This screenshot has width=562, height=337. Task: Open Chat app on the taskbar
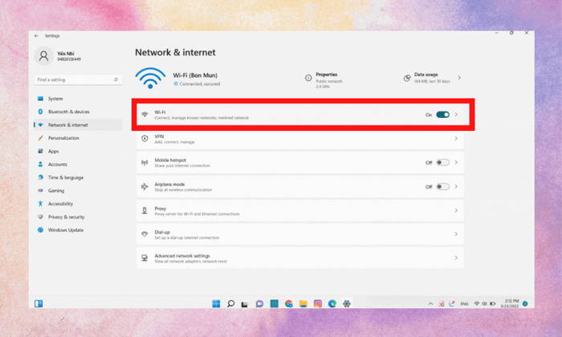tap(259, 303)
